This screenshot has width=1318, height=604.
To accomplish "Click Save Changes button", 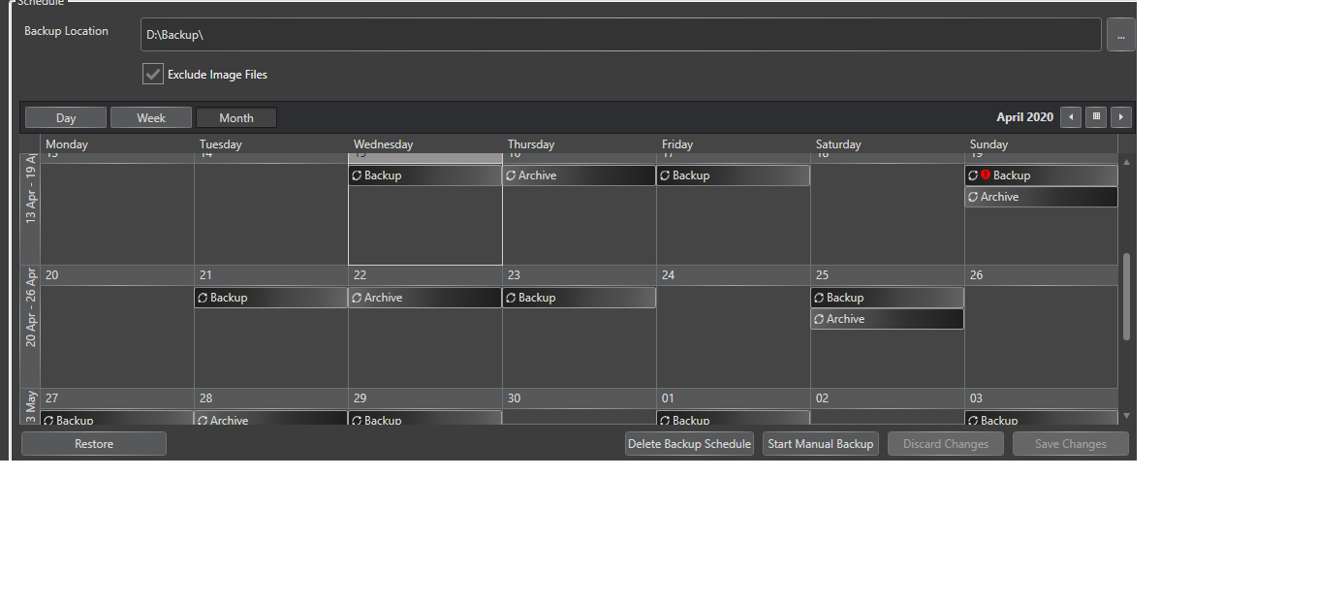I will 1071,444.
